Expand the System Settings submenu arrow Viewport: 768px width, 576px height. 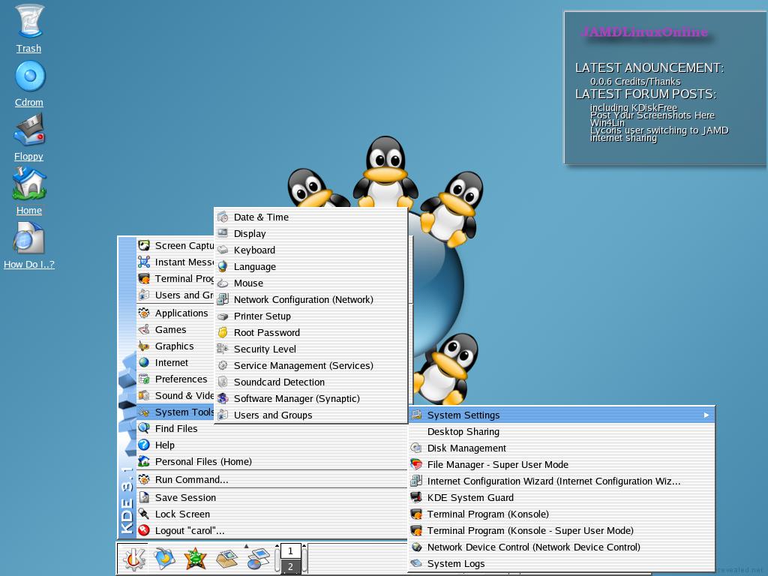pyautogui.click(x=706, y=415)
